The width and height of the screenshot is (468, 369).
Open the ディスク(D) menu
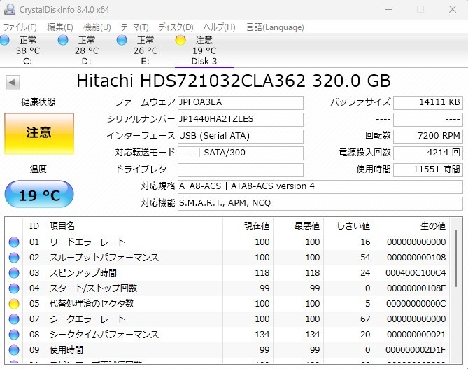click(176, 27)
